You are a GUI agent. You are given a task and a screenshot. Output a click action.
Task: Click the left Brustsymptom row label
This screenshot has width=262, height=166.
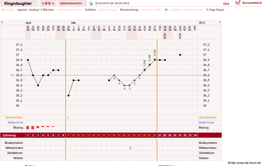click(x=14, y=143)
